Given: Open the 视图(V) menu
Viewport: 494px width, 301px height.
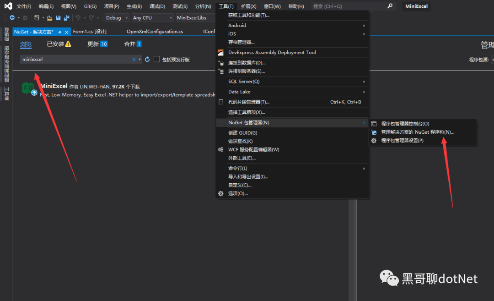Looking at the screenshot, I should tap(69, 6).
